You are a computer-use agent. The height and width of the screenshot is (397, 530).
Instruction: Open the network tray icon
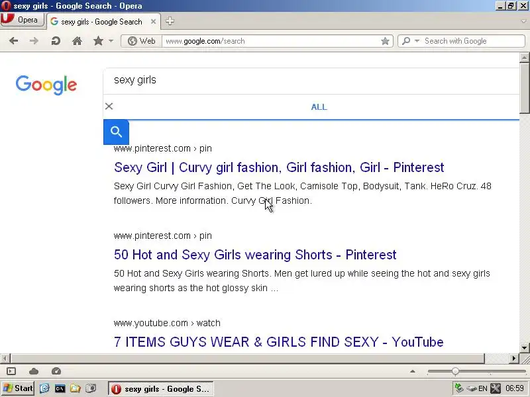[x=458, y=388]
